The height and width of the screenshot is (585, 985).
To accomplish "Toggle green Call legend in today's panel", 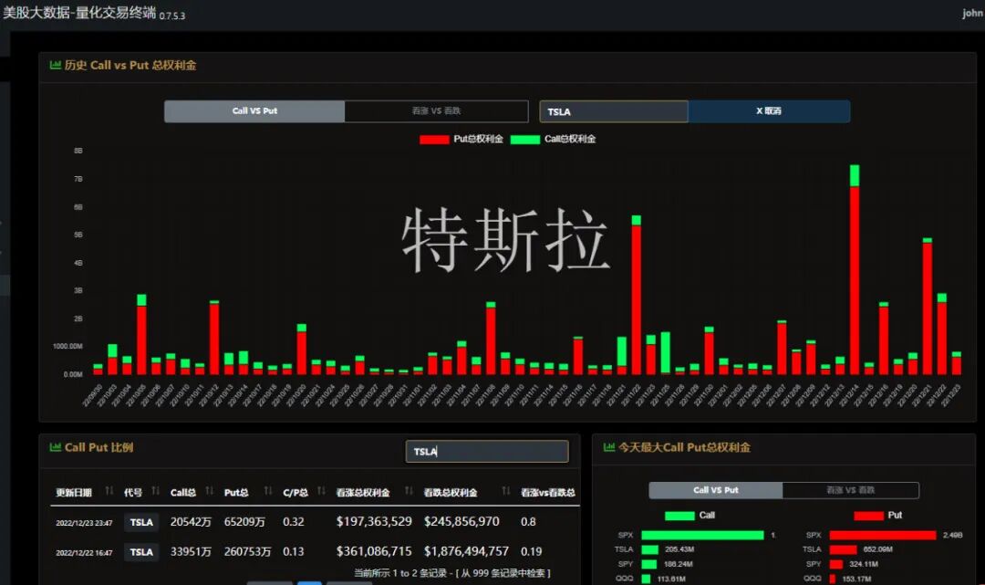I will tap(679, 516).
